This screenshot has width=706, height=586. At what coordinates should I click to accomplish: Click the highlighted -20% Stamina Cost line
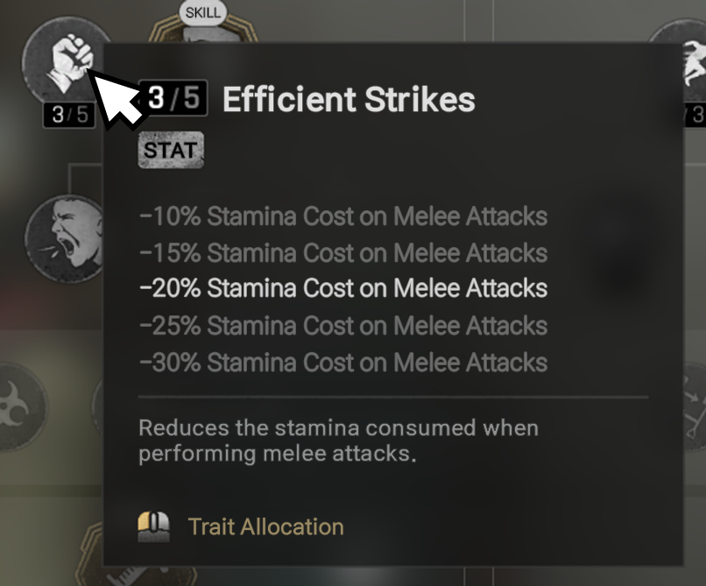point(342,288)
